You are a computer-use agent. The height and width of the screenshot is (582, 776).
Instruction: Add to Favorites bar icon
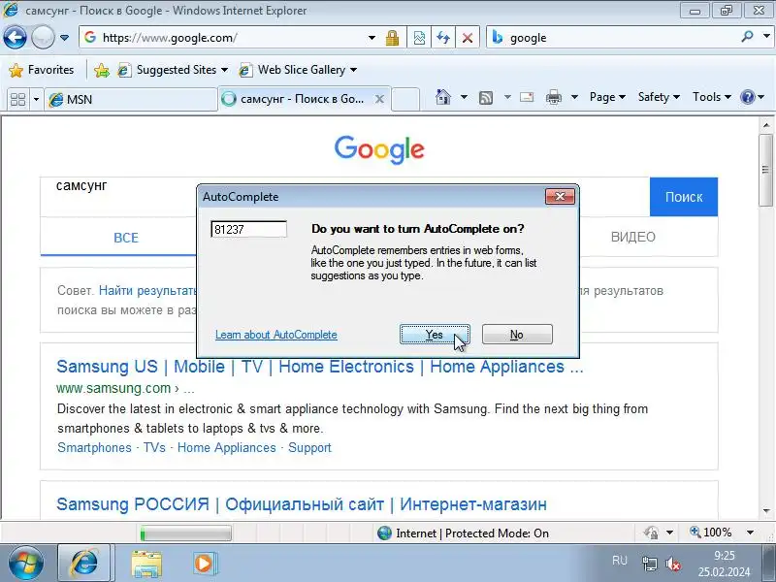[102, 70]
